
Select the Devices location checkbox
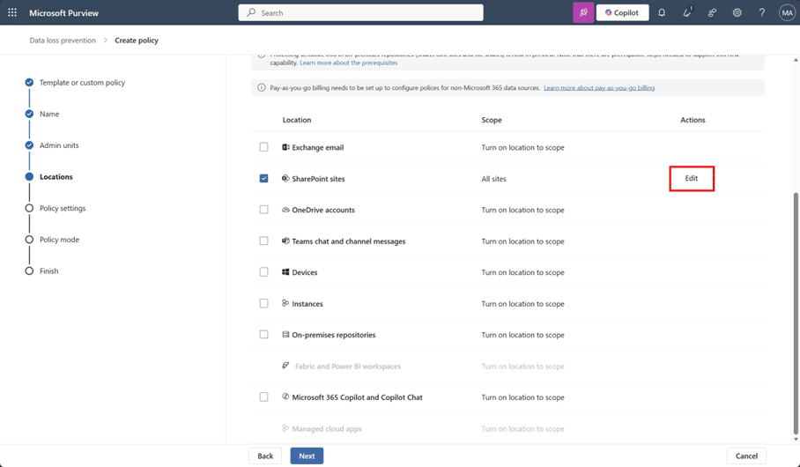point(263,272)
